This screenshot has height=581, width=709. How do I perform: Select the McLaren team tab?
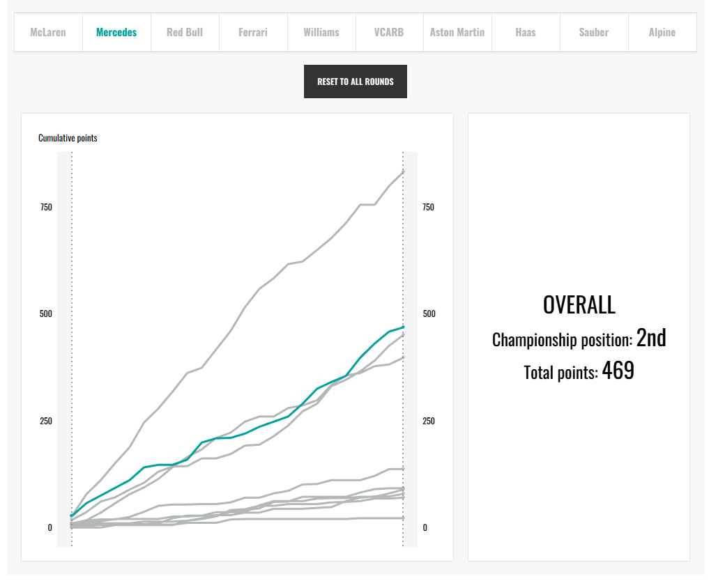pos(48,33)
